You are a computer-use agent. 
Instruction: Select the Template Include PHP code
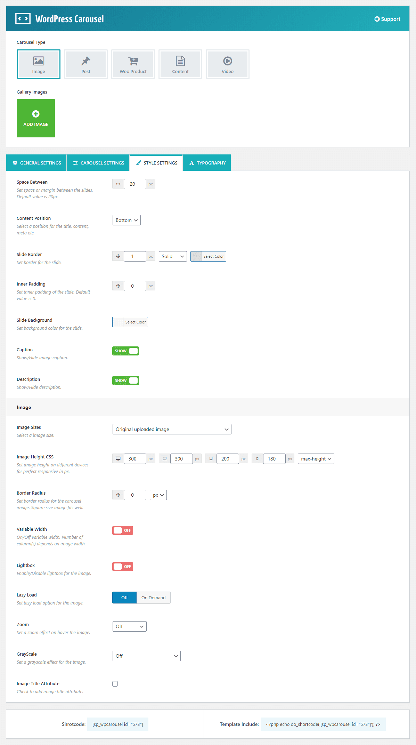click(x=323, y=724)
